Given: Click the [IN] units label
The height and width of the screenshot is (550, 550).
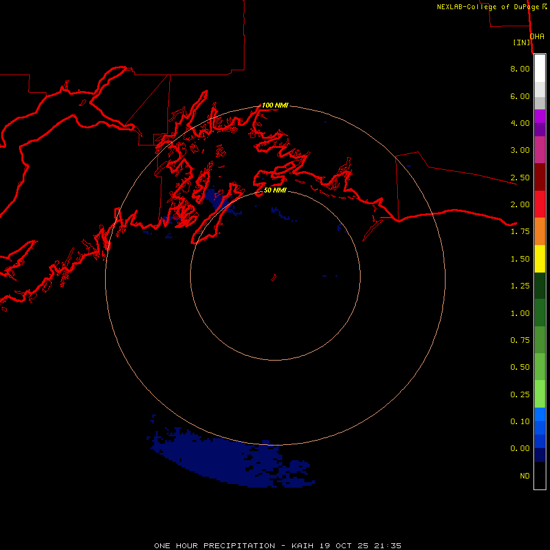Looking at the screenshot, I should pos(521,42).
